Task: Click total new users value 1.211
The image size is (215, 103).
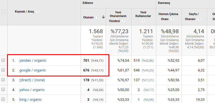Action: click(x=146, y=32)
